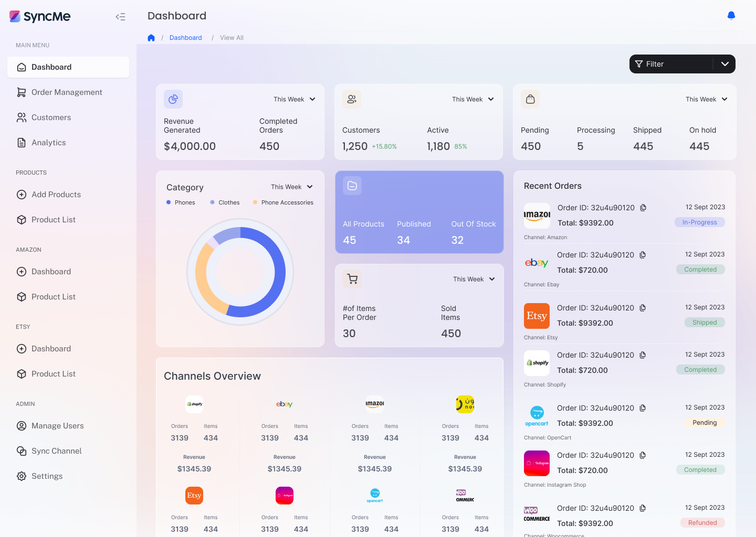Click the products folder icon

[352, 186]
